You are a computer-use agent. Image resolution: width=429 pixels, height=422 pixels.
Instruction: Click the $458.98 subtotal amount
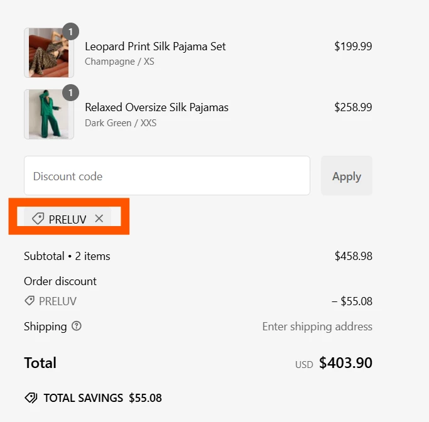click(353, 256)
